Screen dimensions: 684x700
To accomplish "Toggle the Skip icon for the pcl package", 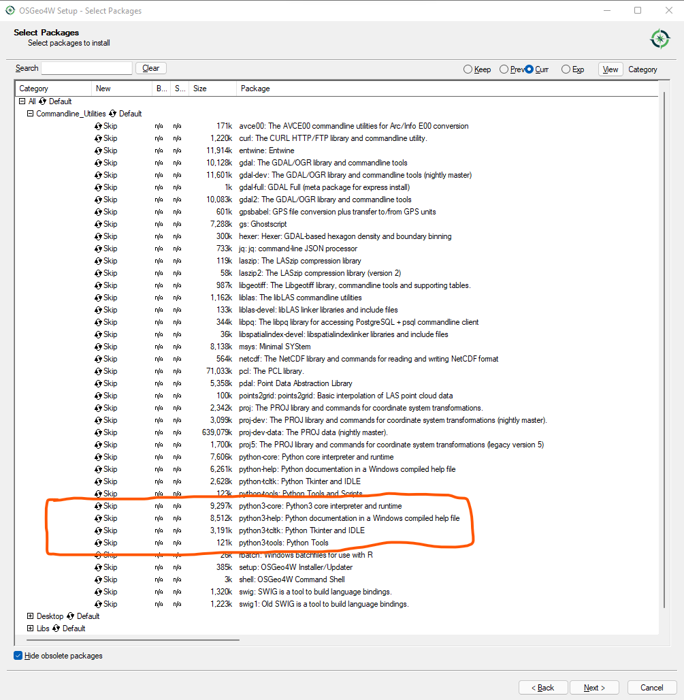I will click(98, 371).
